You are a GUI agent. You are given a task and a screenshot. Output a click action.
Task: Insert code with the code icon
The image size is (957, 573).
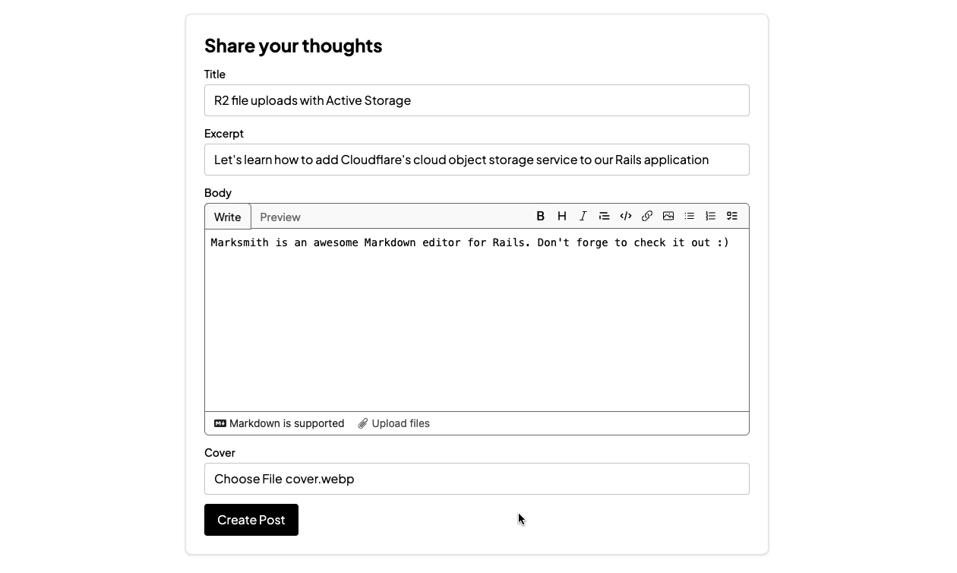click(x=626, y=217)
